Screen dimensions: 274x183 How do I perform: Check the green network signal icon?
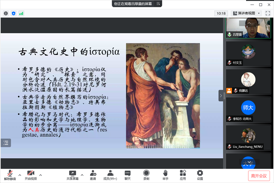(21, 13)
